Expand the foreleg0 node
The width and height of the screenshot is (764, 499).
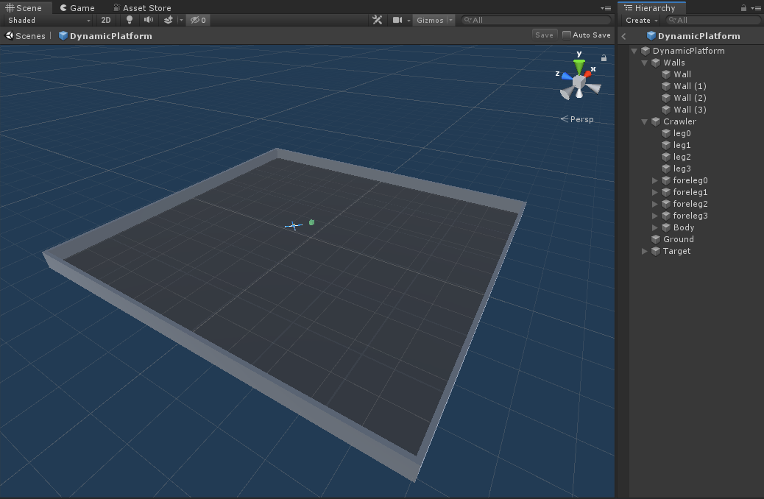pyautogui.click(x=655, y=180)
